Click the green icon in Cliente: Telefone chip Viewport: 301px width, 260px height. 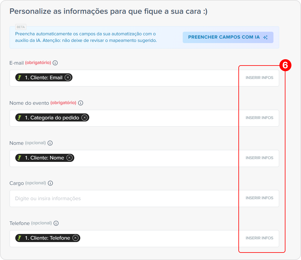click(x=19, y=238)
